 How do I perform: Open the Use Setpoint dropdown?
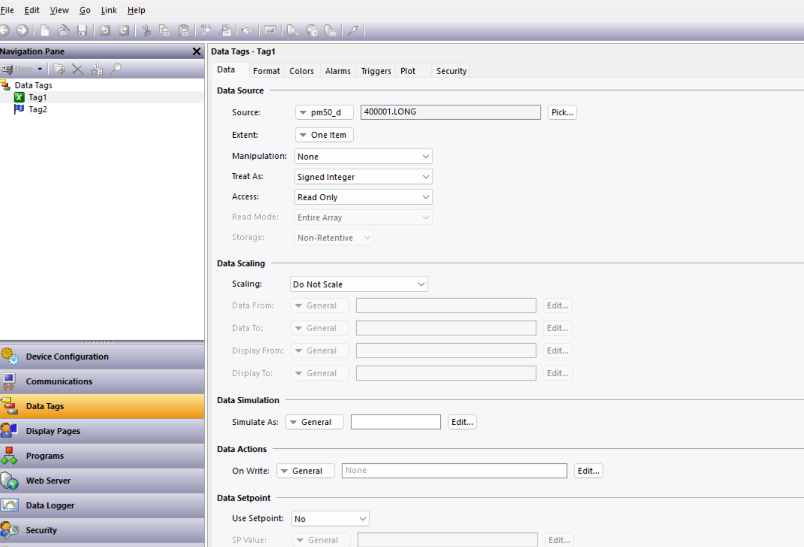point(330,519)
